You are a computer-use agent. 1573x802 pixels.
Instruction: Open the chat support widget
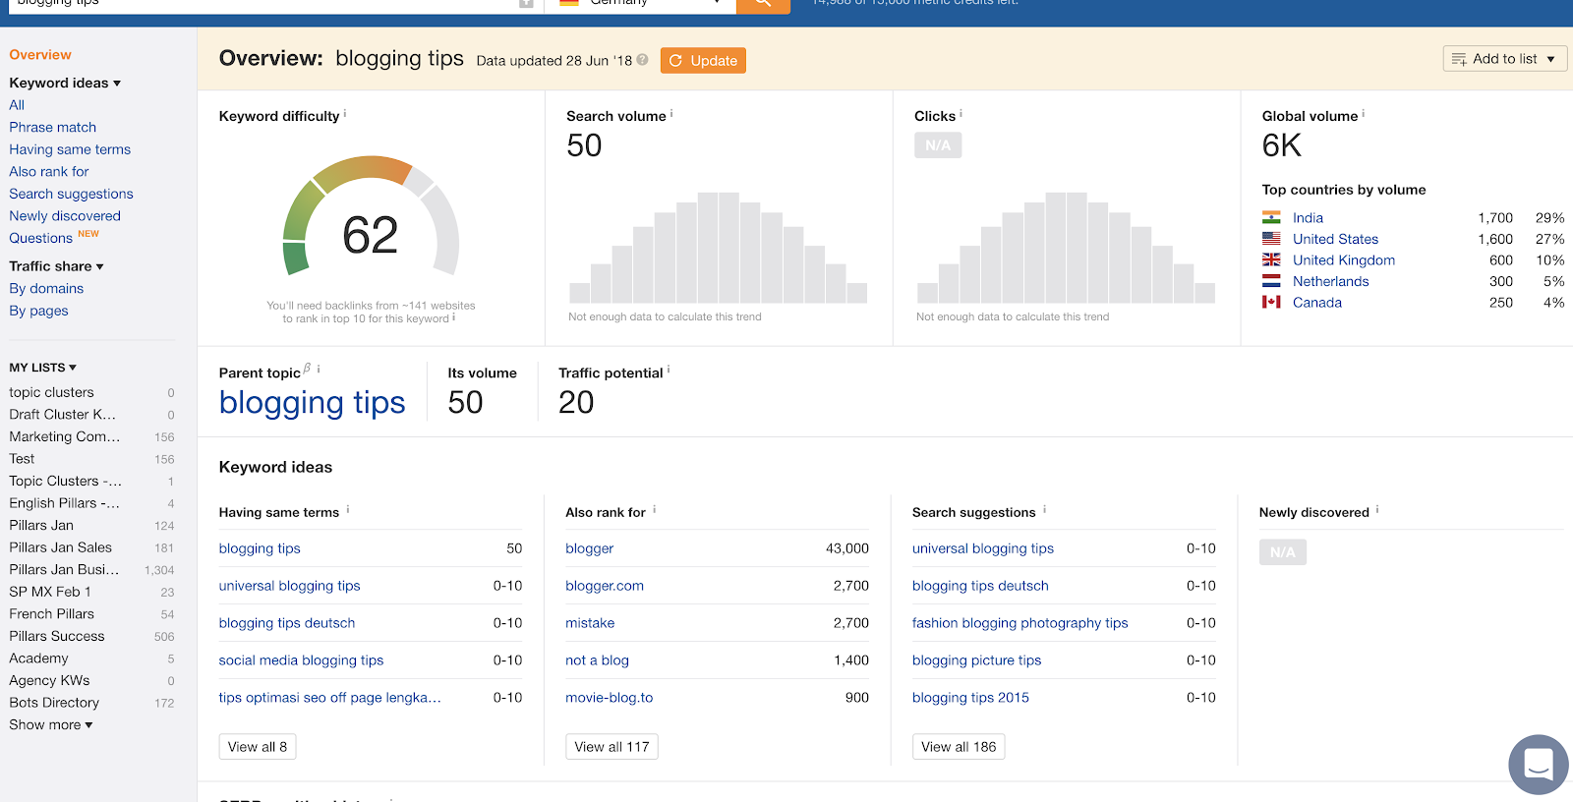coord(1538,764)
